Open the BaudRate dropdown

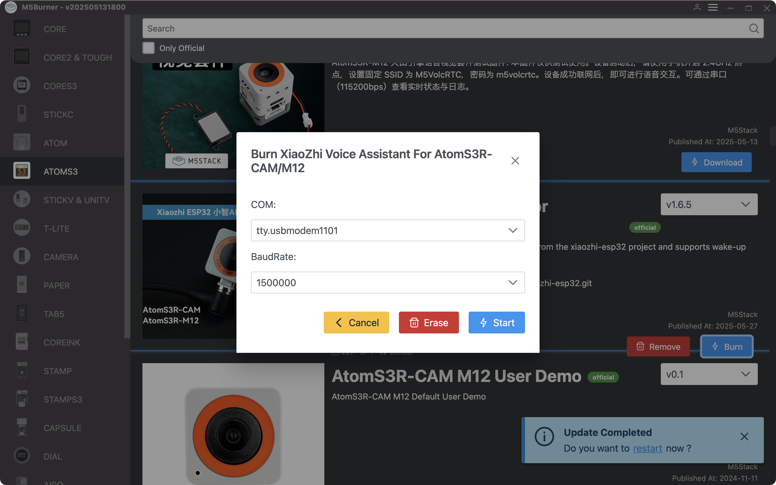pos(388,283)
